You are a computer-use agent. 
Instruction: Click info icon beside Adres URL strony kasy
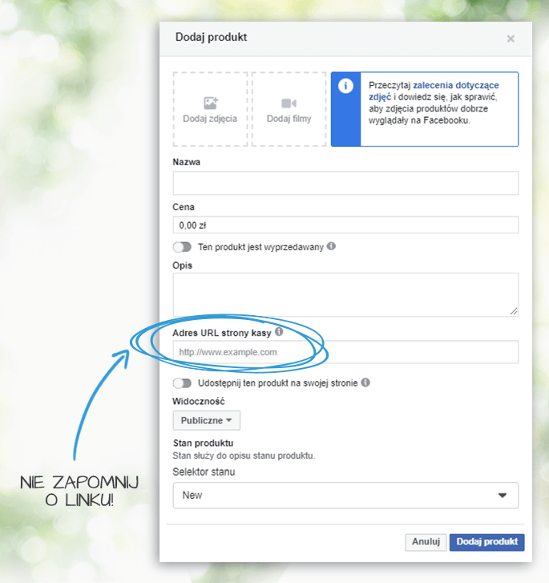tap(279, 332)
